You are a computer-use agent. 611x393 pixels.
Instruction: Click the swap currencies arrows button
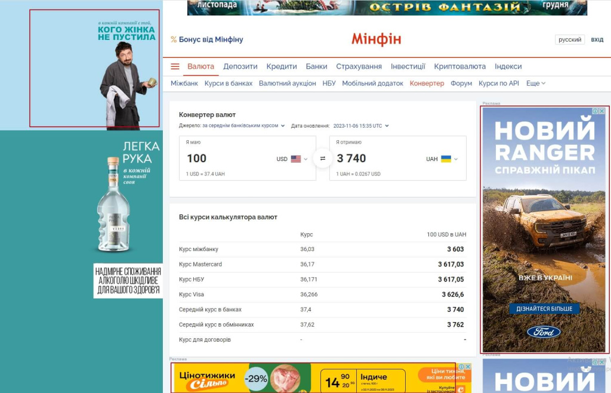(x=323, y=159)
